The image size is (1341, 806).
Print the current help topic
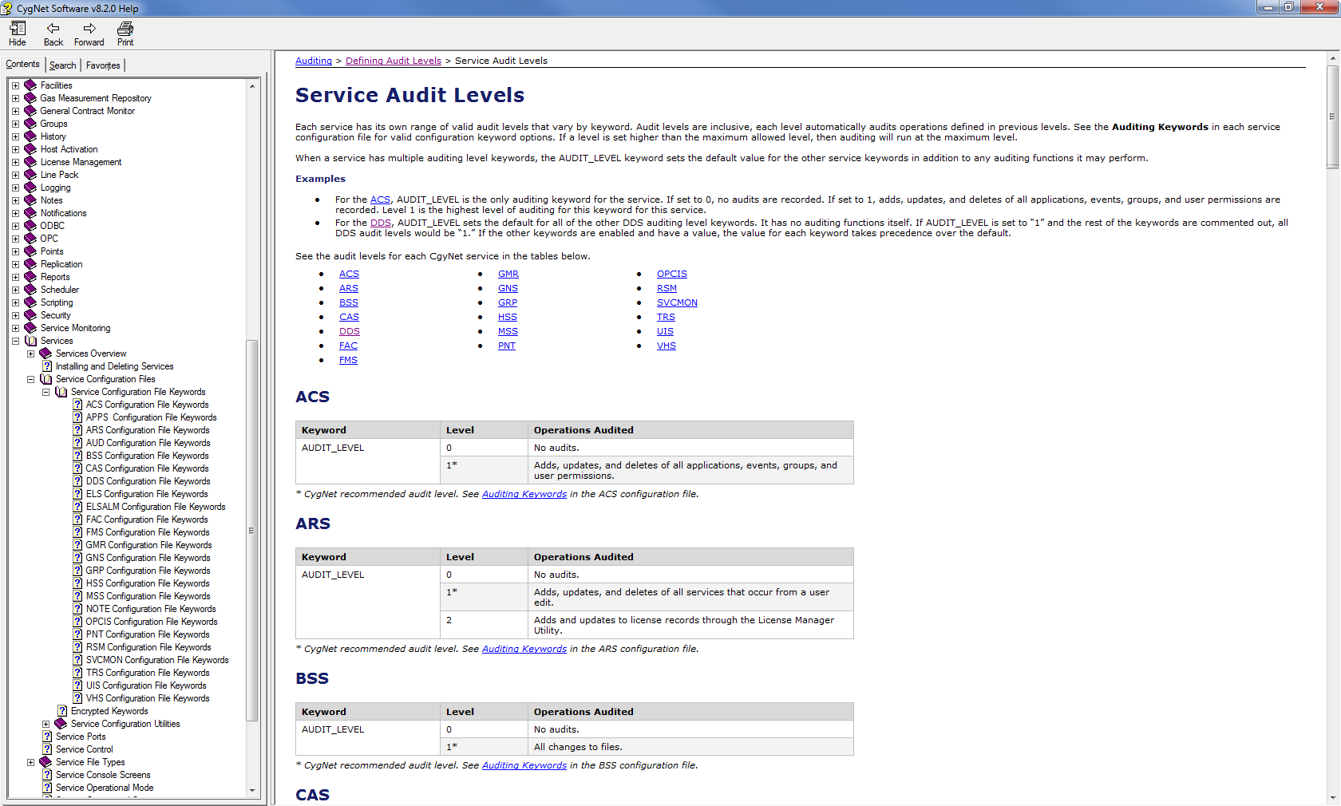coord(125,29)
